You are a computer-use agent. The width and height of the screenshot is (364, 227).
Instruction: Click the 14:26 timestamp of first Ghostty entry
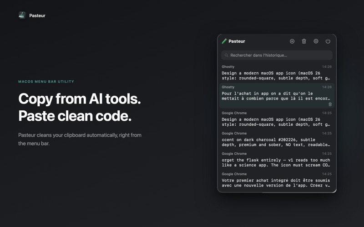pyautogui.click(x=327, y=67)
